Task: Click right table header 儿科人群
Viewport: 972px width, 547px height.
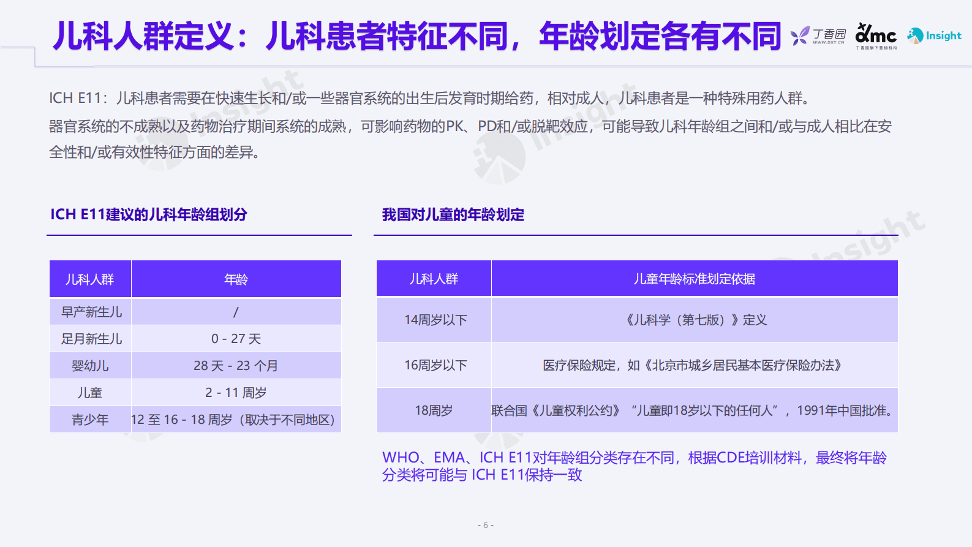Action: (x=434, y=279)
